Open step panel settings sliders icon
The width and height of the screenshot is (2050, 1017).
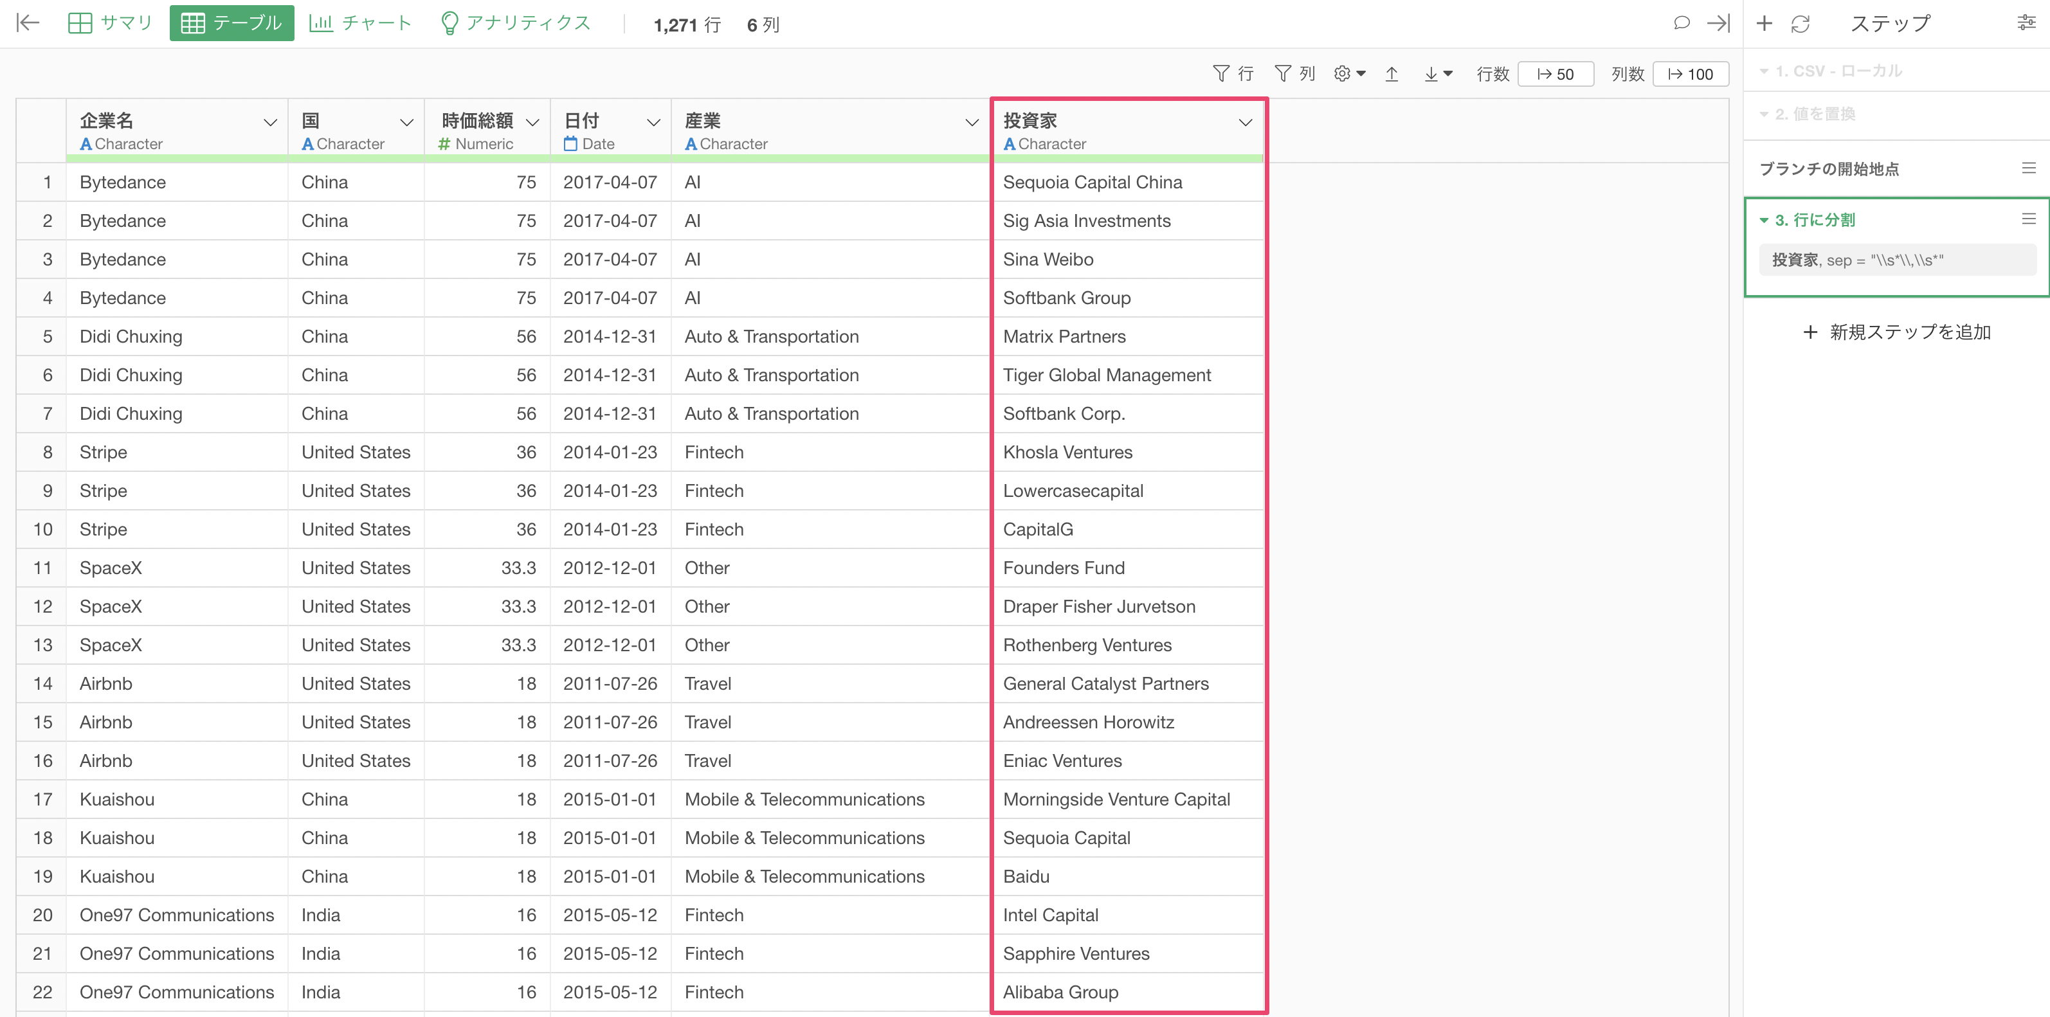coord(2026,23)
